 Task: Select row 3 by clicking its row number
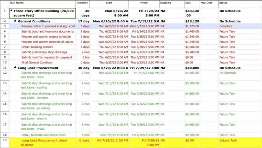click(x=5, y=26)
